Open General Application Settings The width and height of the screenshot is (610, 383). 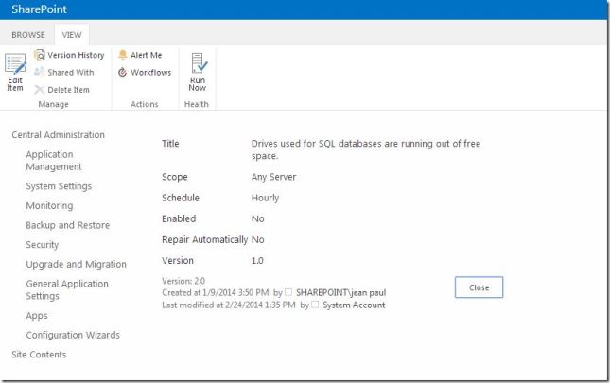tap(67, 289)
